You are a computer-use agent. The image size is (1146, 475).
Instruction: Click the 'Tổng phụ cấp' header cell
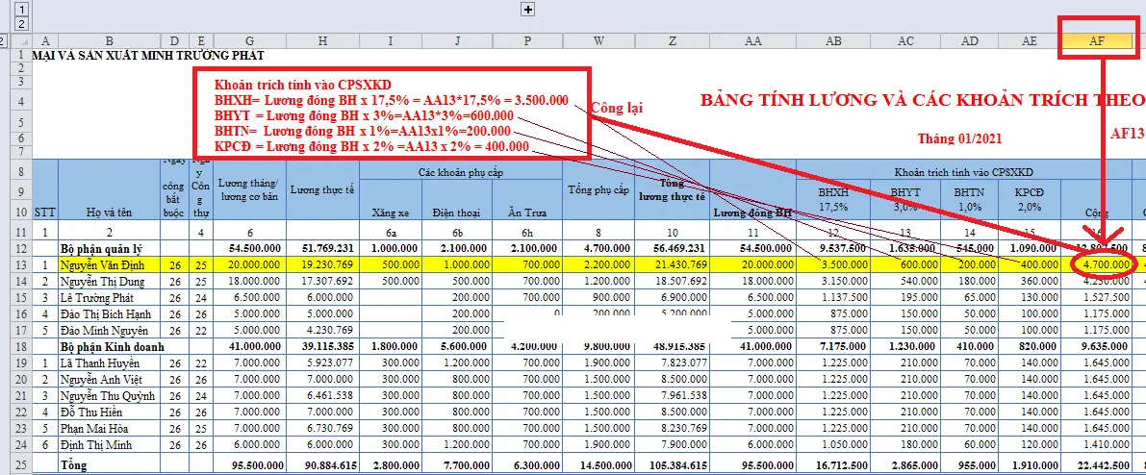click(598, 190)
